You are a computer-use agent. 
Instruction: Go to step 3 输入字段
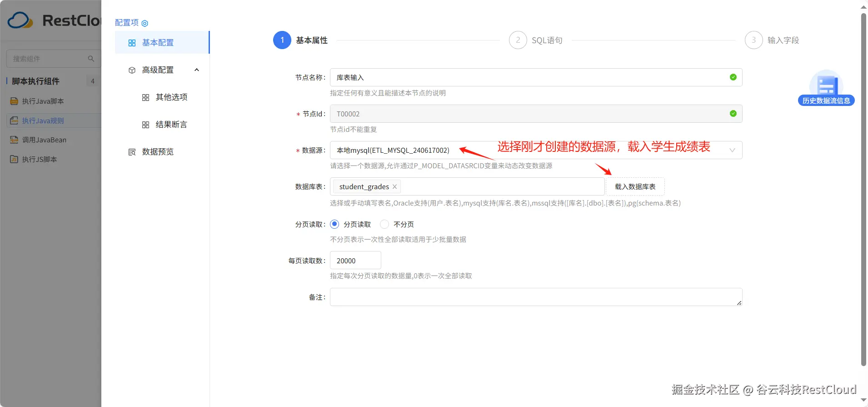753,40
